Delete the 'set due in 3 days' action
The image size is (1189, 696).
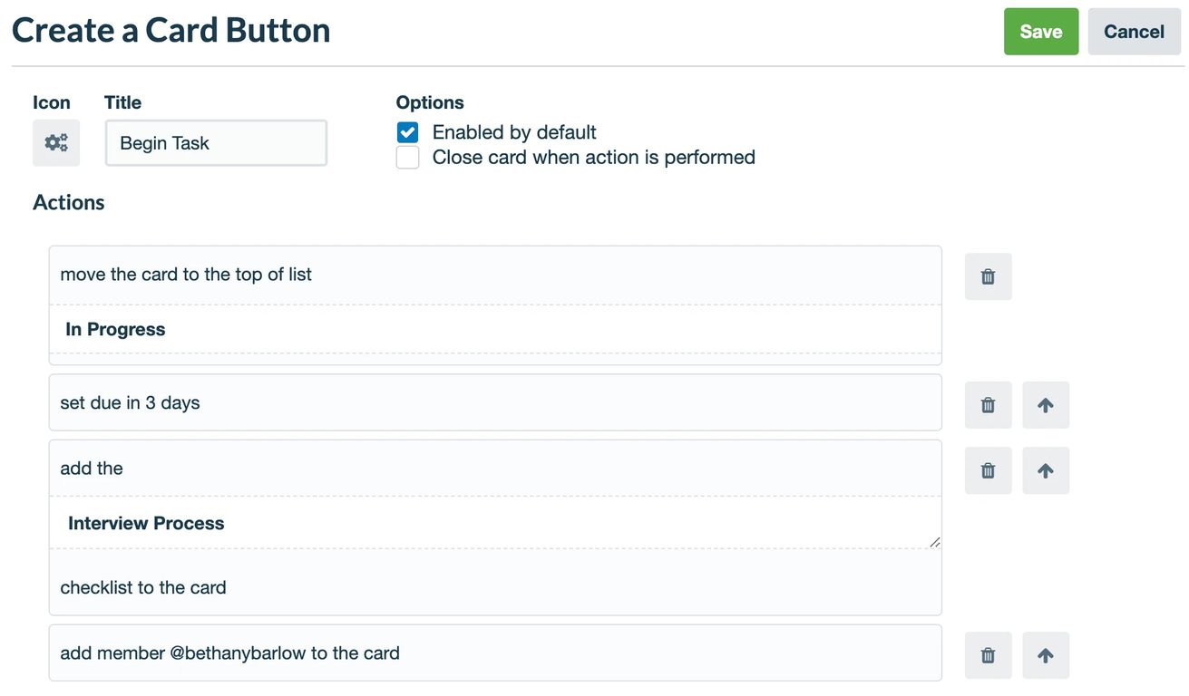[988, 405]
